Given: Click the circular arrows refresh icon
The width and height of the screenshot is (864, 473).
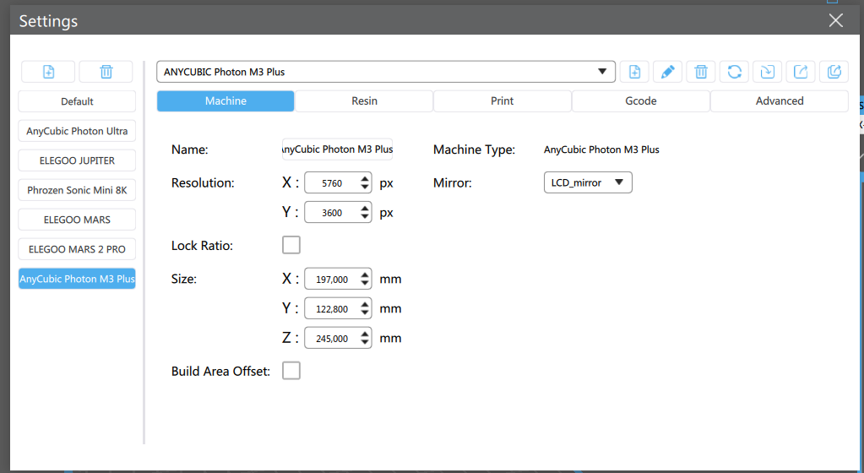Looking at the screenshot, I should [x=734, y=72].
